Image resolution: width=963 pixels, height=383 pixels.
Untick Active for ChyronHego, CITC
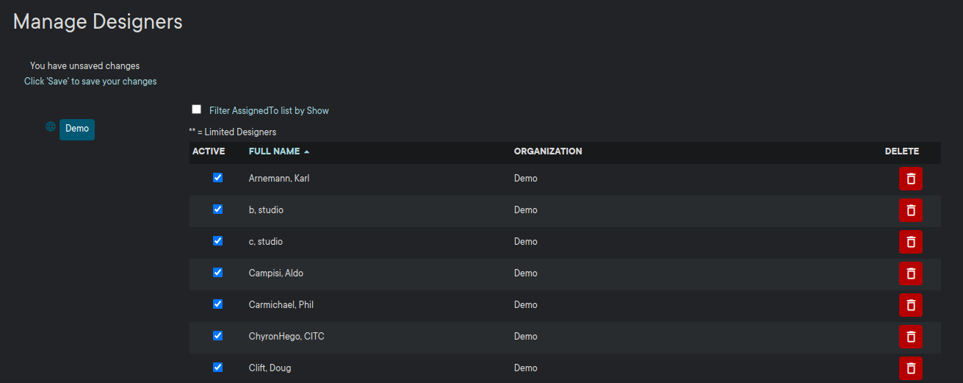pyautogui.click(x=217, y=336)
